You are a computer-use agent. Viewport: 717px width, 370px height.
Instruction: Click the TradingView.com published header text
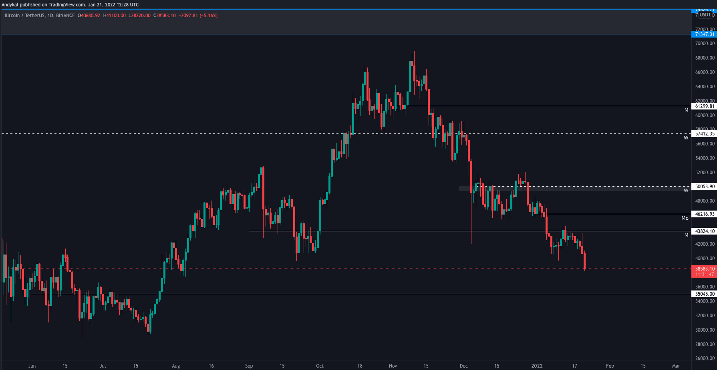(x=70, y=5)
